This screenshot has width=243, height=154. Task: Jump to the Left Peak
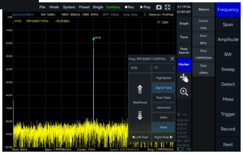pos(140,137)
